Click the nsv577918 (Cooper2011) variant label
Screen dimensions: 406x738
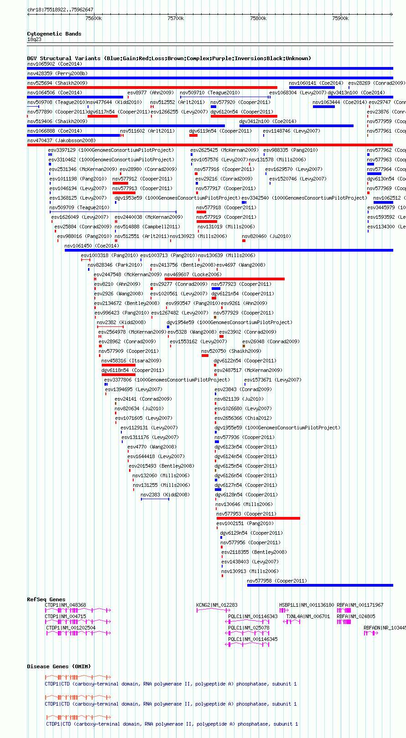[226, 207]
